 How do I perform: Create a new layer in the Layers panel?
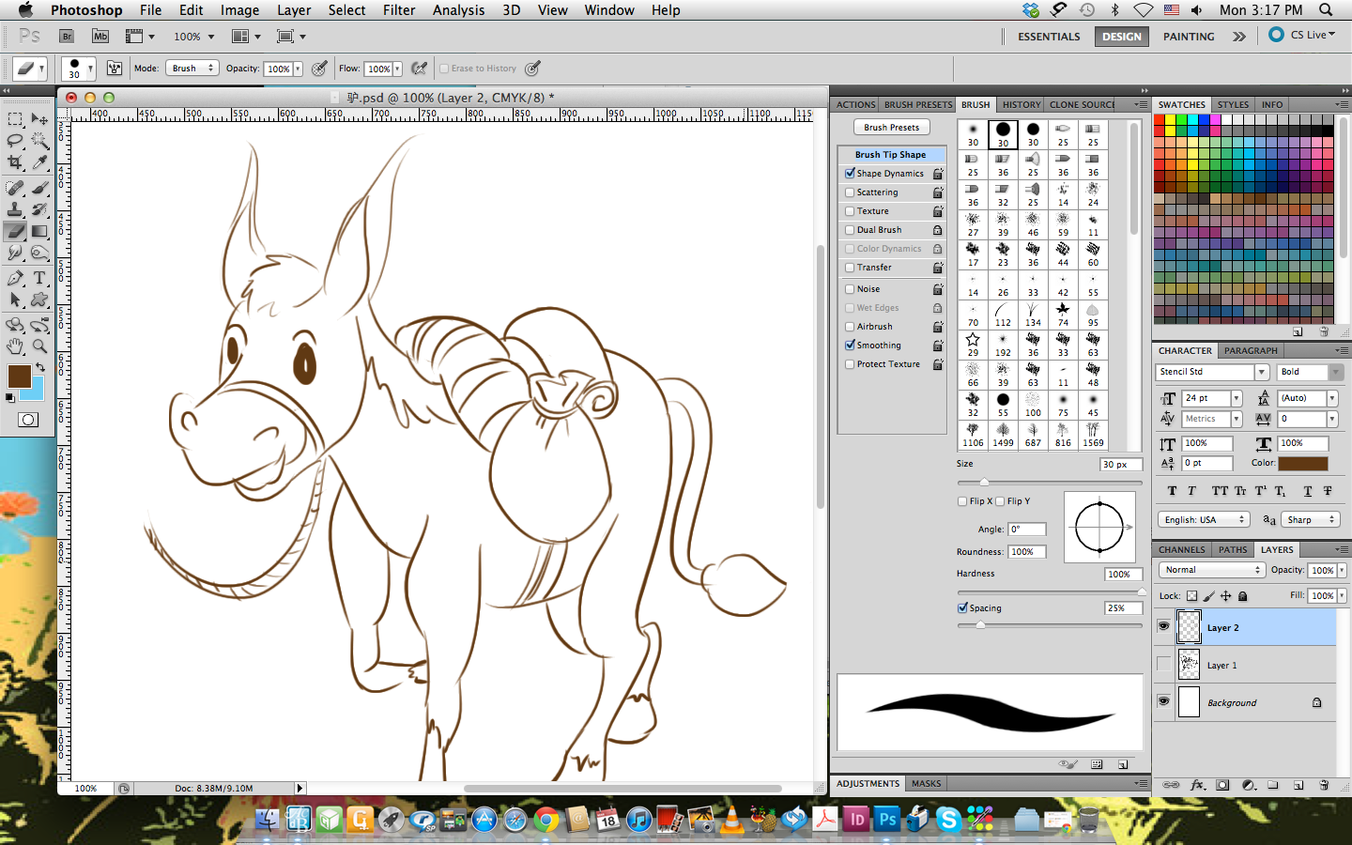point(1298,786)
